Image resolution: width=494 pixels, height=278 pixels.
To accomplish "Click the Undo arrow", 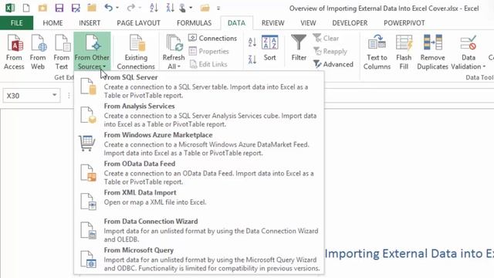I will point(109,8).
